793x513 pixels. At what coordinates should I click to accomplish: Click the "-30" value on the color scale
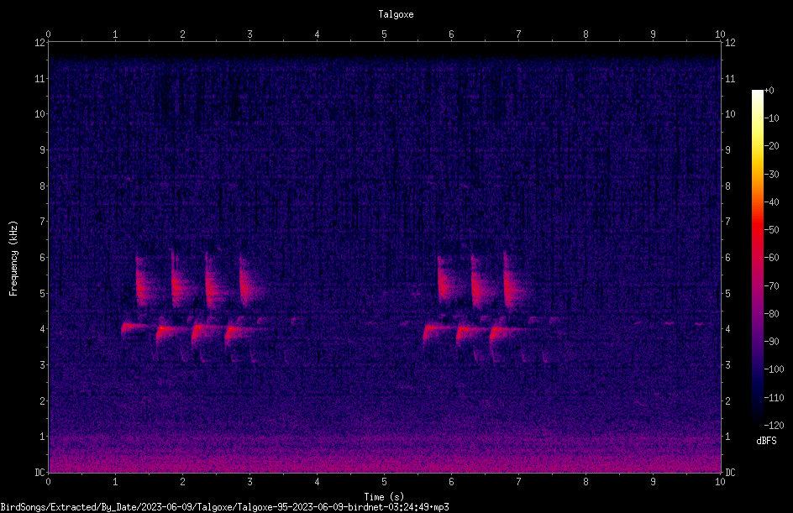772,175
